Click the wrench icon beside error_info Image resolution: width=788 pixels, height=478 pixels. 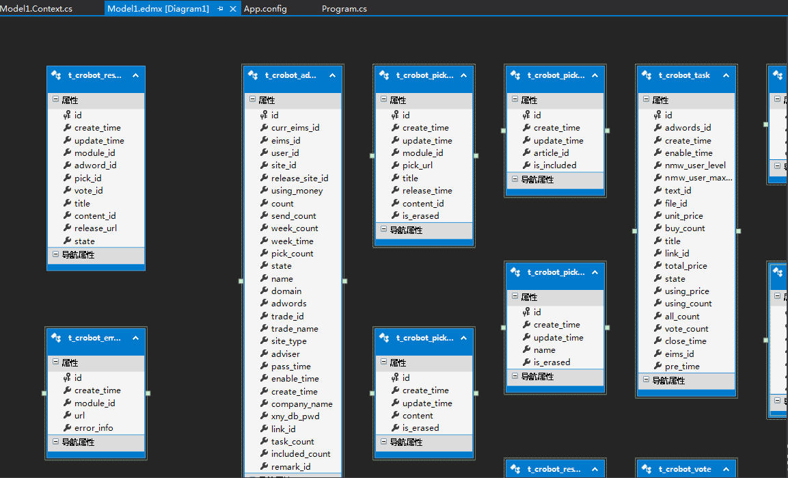pyautogui.click(x=67, y=427)
